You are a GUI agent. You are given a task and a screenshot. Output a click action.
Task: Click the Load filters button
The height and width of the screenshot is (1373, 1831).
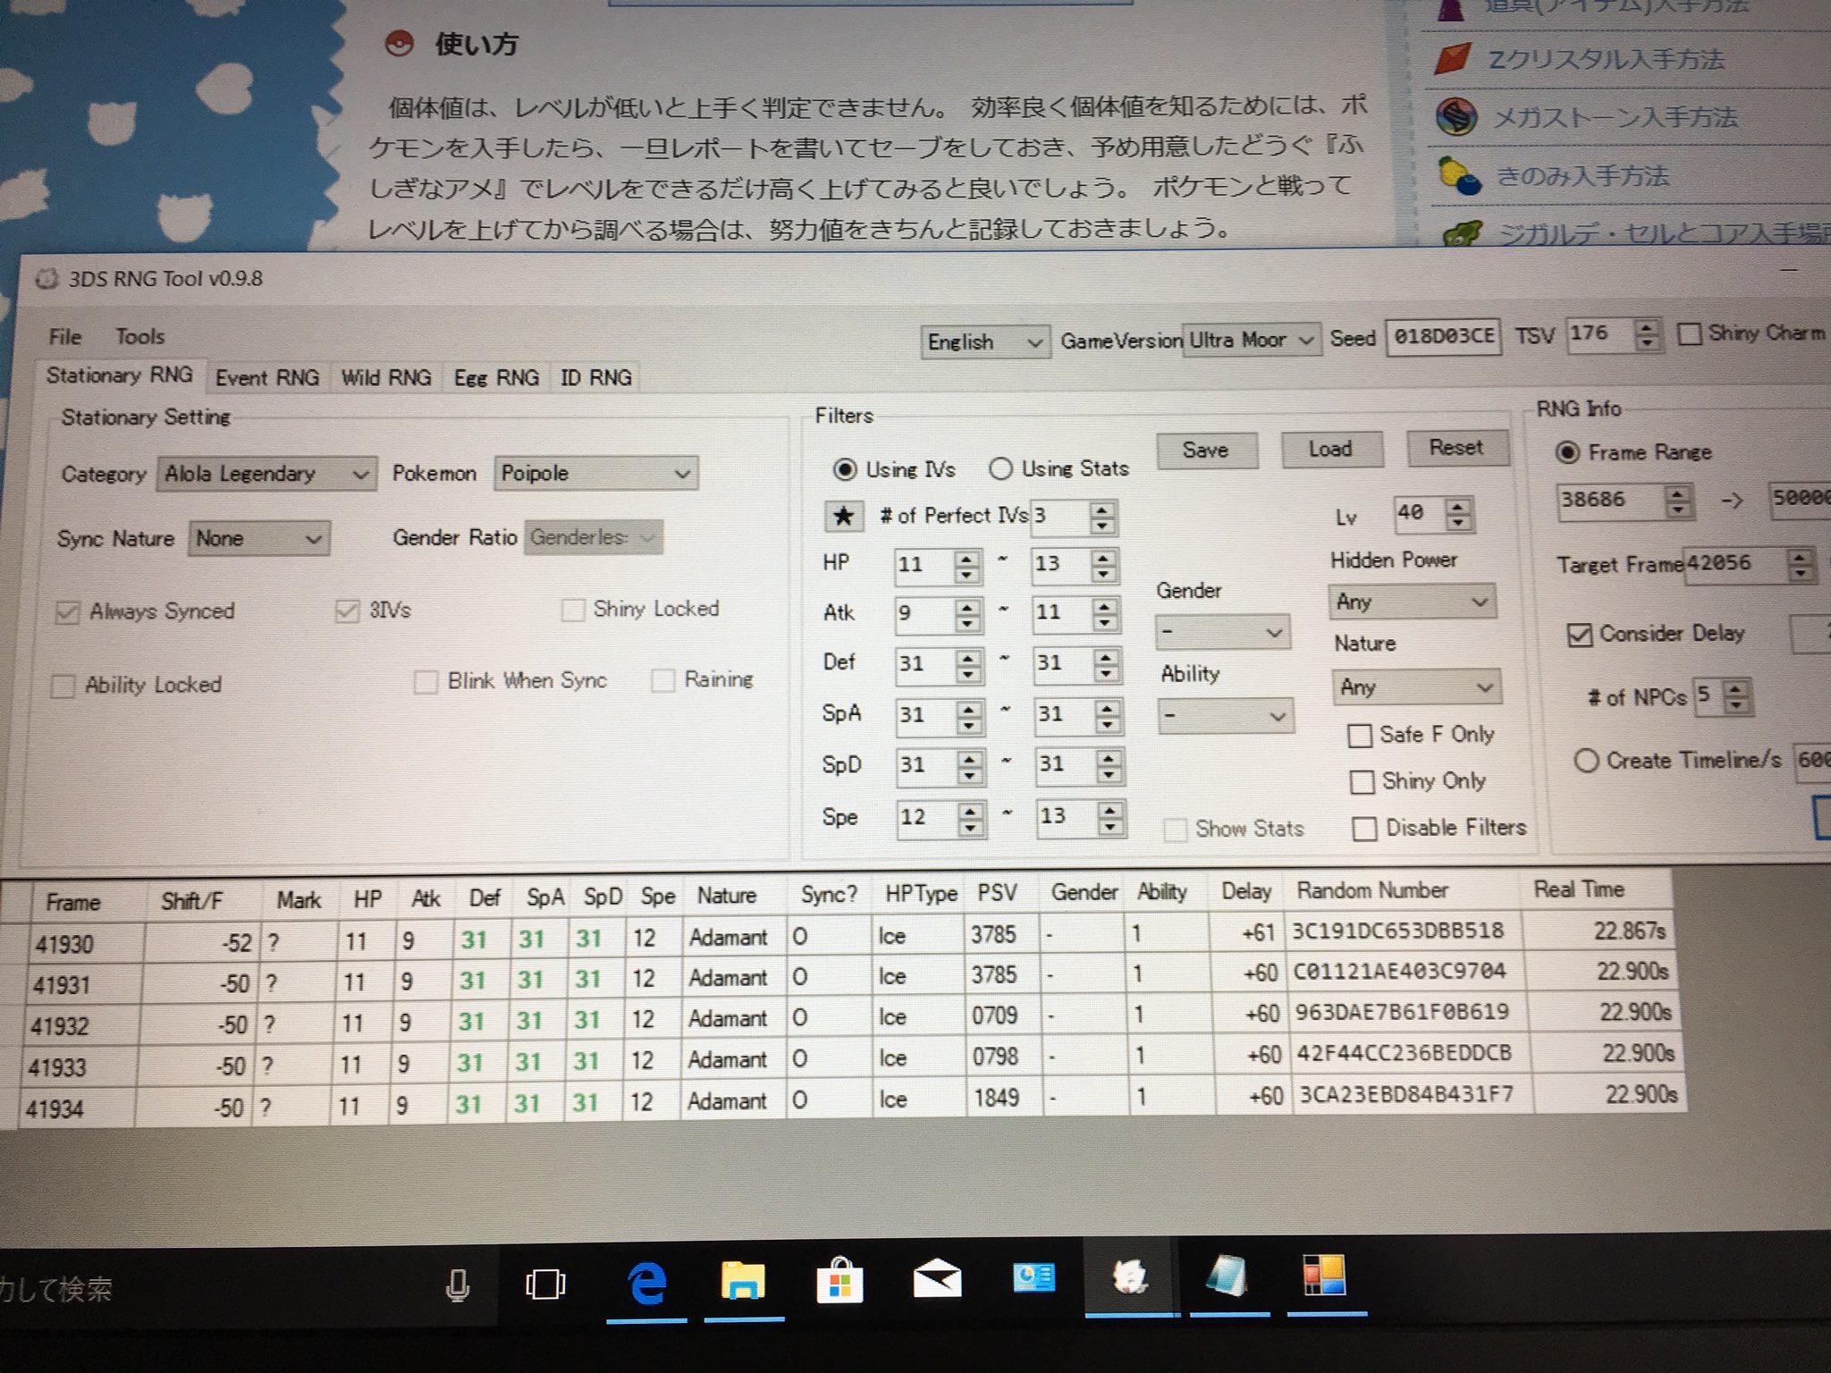(x=1331, y=449)
